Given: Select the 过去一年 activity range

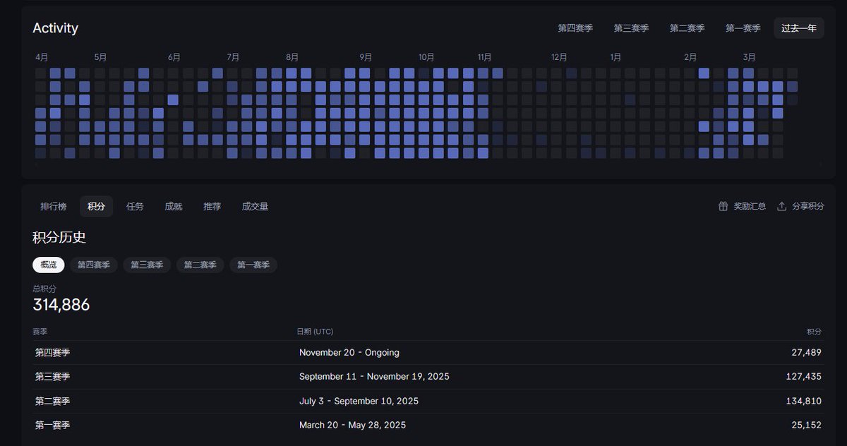Looking at the screenshot, I should (799, 28).
